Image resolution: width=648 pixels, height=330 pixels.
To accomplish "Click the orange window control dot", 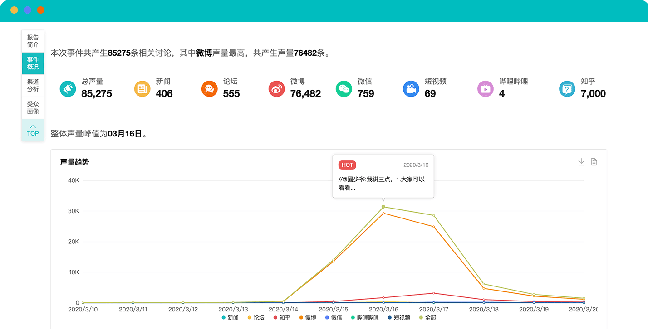I will point(40,10).
